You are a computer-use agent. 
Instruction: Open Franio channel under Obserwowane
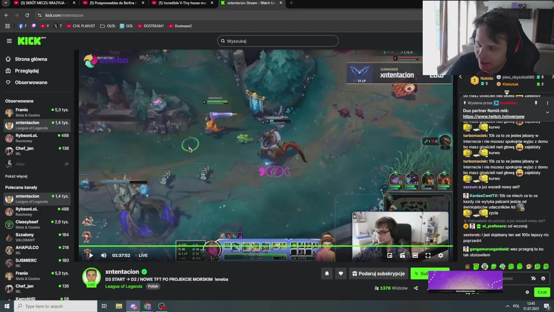click(37, 112)
